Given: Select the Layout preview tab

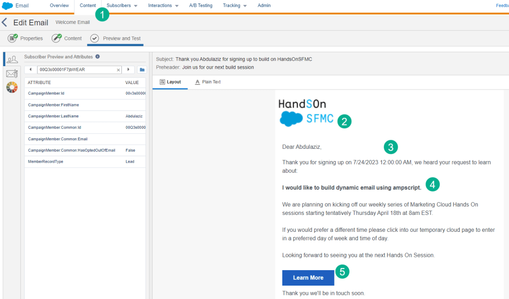Looking at the screenshot, I should click(170, 82).
